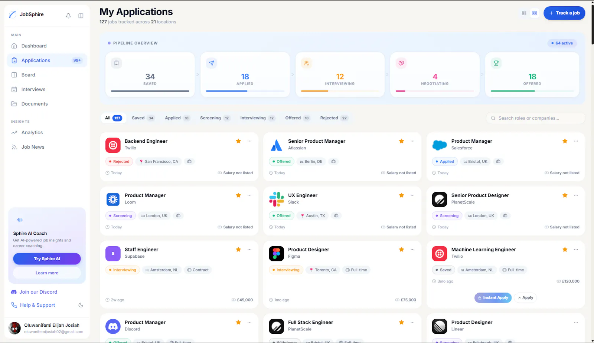Click the Track a job button
Screen dimensions: 594x343
tap(564, 13)
